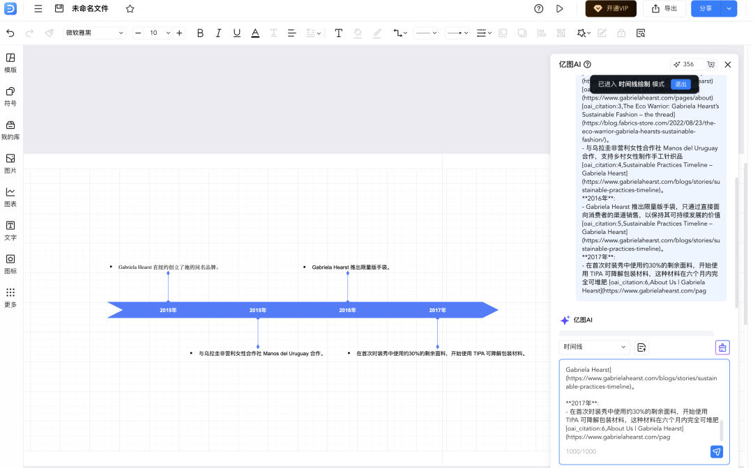This screenshot has height=468, width=753.
Task: Click the undo arrow icon
Action: pyautogui.click(x=10, y=33)
